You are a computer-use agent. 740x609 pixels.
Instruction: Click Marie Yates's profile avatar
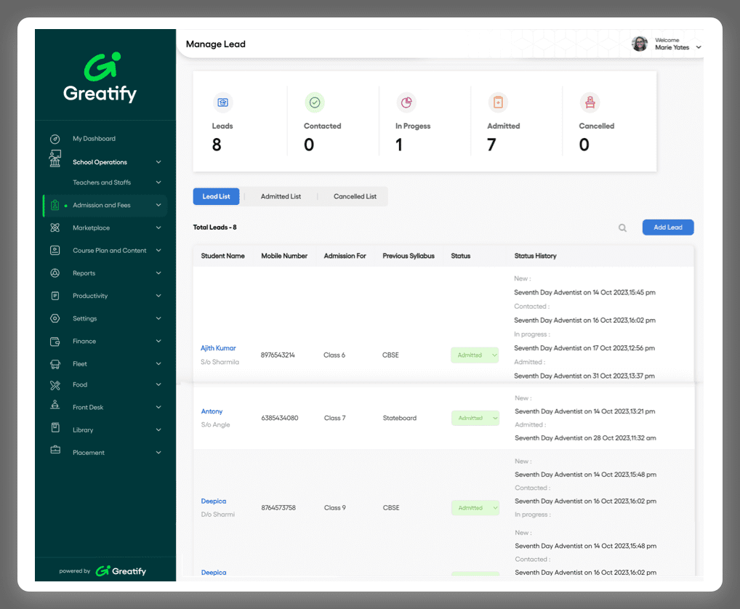[x=640, y=44]
